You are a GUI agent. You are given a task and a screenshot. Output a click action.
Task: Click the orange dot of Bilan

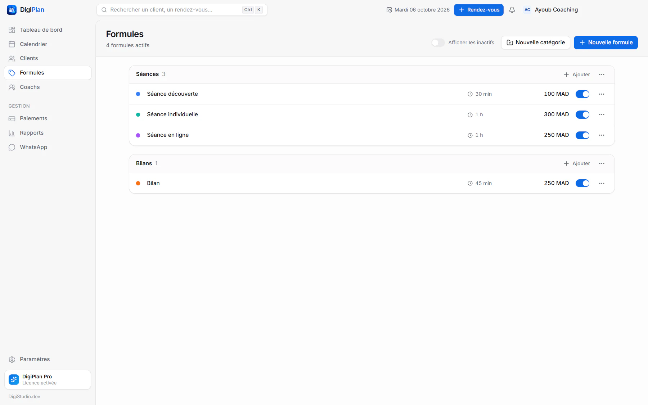pyautogui.click(x=138, y=183)
